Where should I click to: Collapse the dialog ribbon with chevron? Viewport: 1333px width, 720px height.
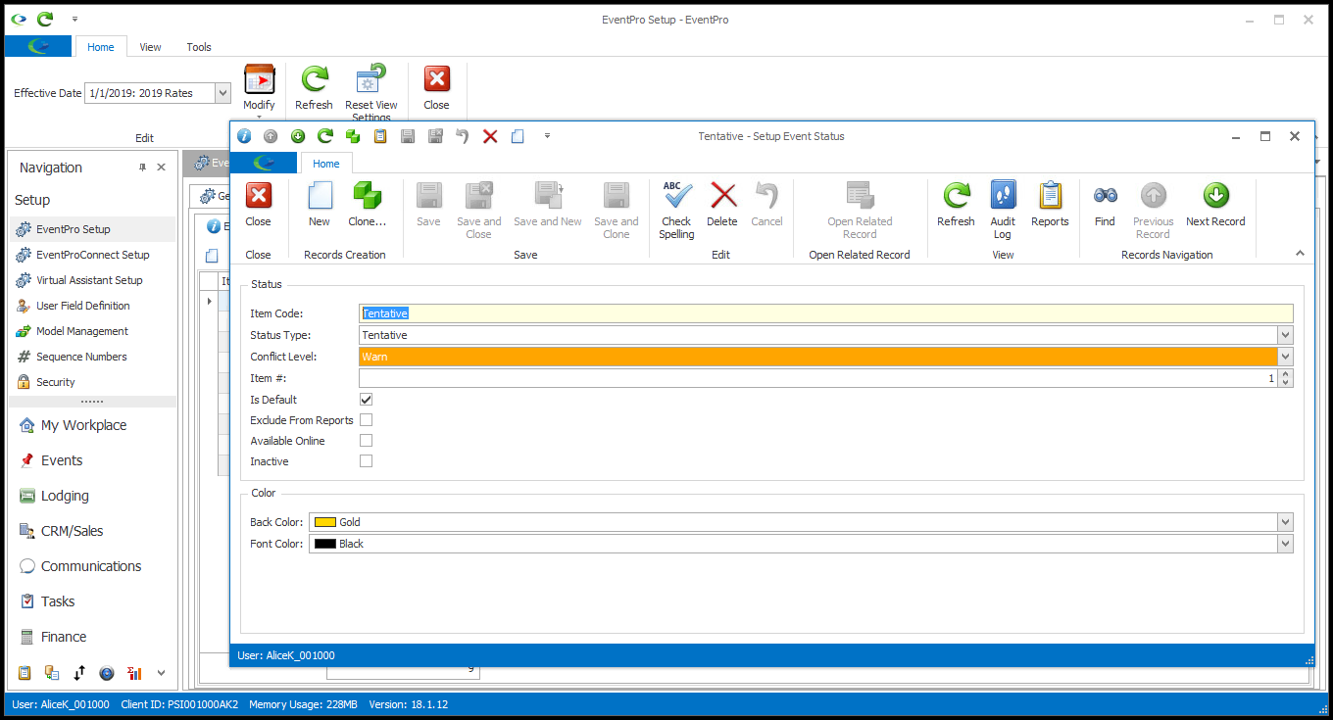[x=1300, y=254]
